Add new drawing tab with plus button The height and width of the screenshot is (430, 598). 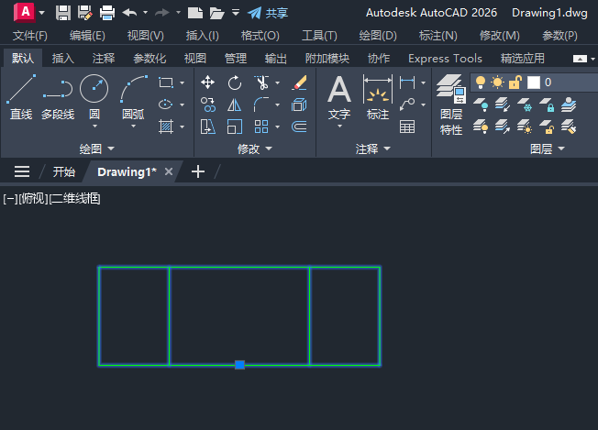198,172
